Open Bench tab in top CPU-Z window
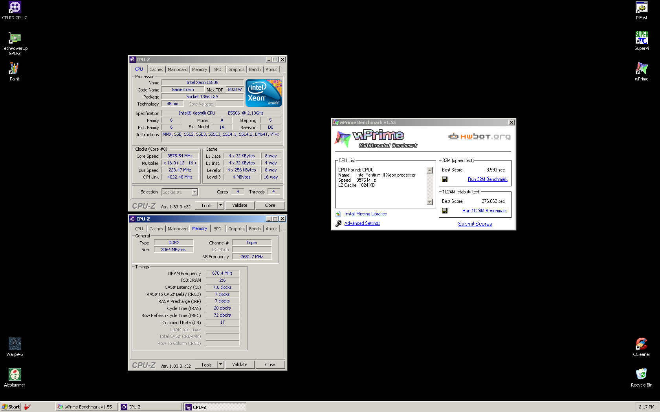Screen dimensions: 660x412 (x=255, y=69)
